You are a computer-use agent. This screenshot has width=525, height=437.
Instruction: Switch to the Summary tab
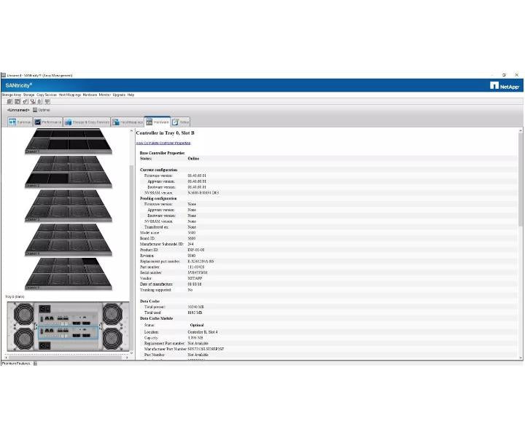20,122
